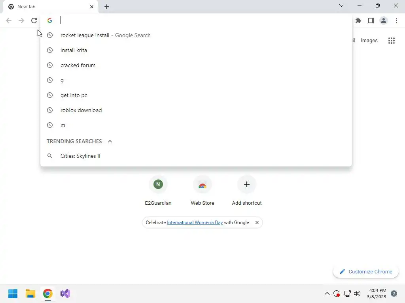Open the Chrome profile avatar
This screenshot has height=303, width=405.
coord(384,21)
